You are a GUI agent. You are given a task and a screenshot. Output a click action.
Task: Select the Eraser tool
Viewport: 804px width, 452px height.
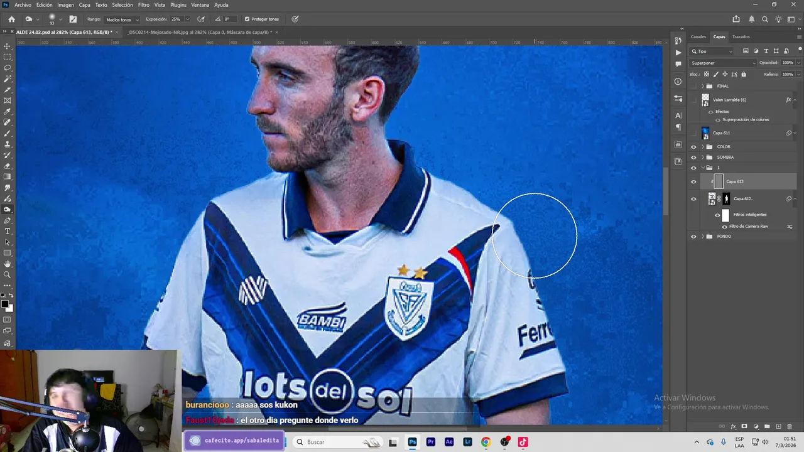(x=8, y=166)
